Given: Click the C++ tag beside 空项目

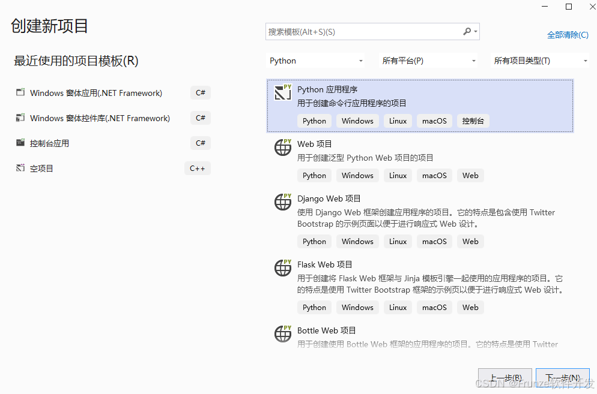Looking at the screenshot, I should [x=197, y=168].
